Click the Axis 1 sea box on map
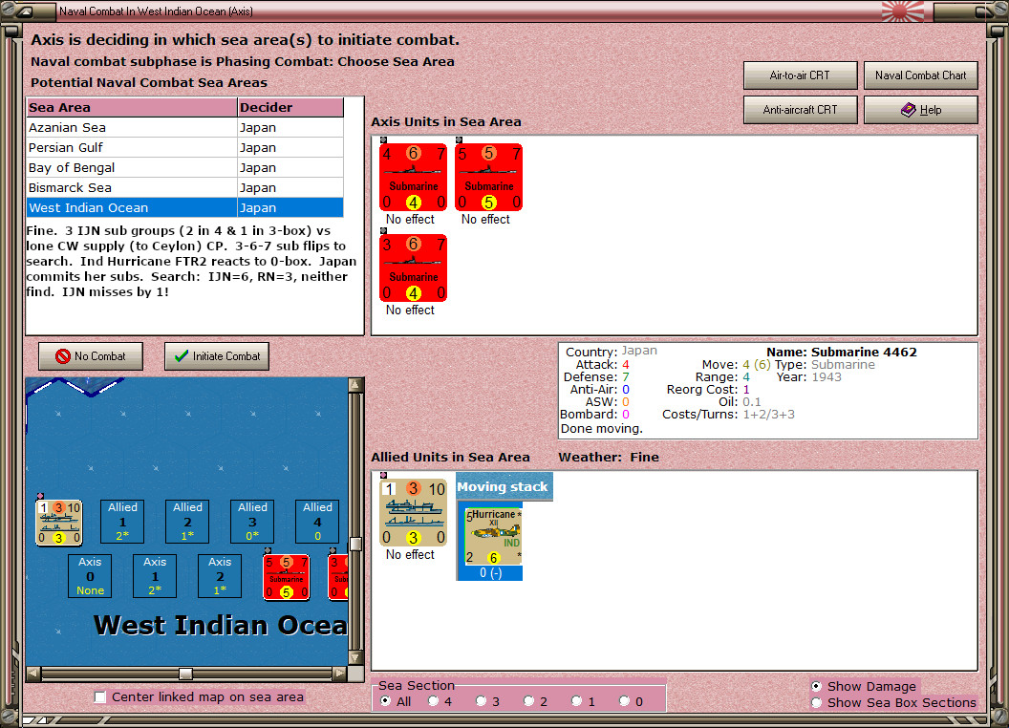1009x728 pixels. 155,576
